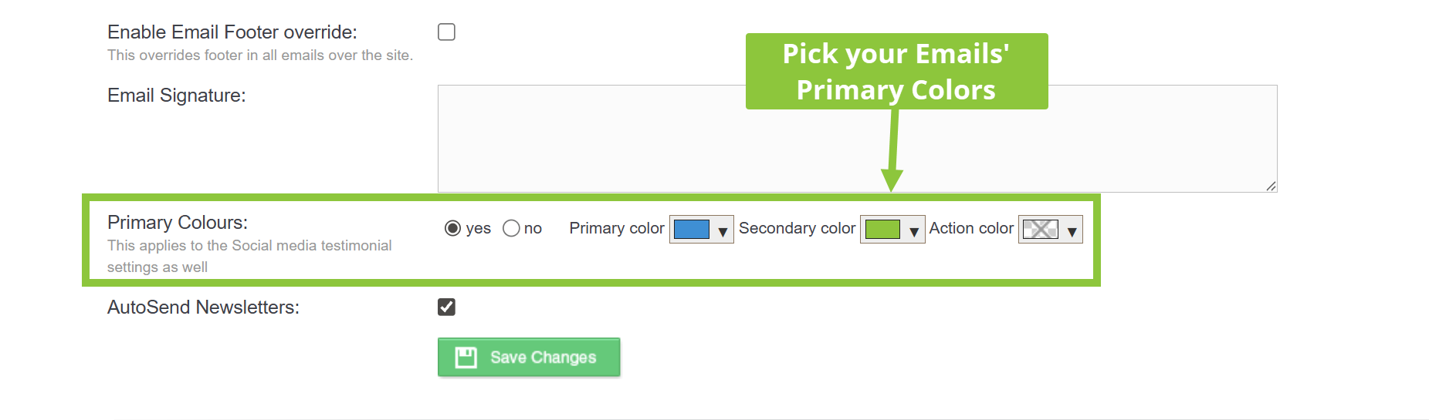Select the "yes" radio button
The image size is (1429, 420).
(x=453, y=229)
